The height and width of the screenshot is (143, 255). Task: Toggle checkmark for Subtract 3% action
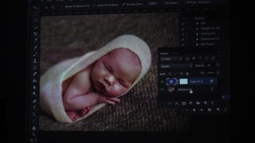(x=183, y=34)
